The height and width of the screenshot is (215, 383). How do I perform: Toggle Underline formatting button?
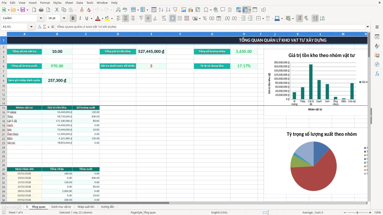(x=86, y=18)
